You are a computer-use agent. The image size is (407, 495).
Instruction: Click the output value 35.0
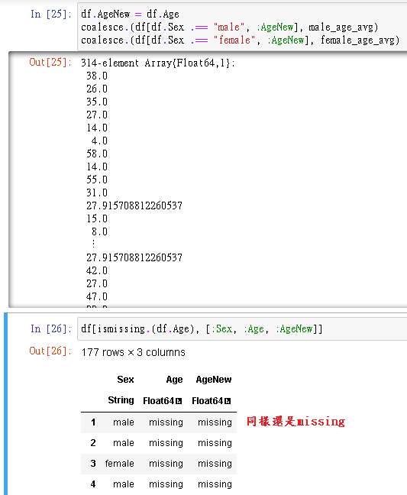pos(97,102)
